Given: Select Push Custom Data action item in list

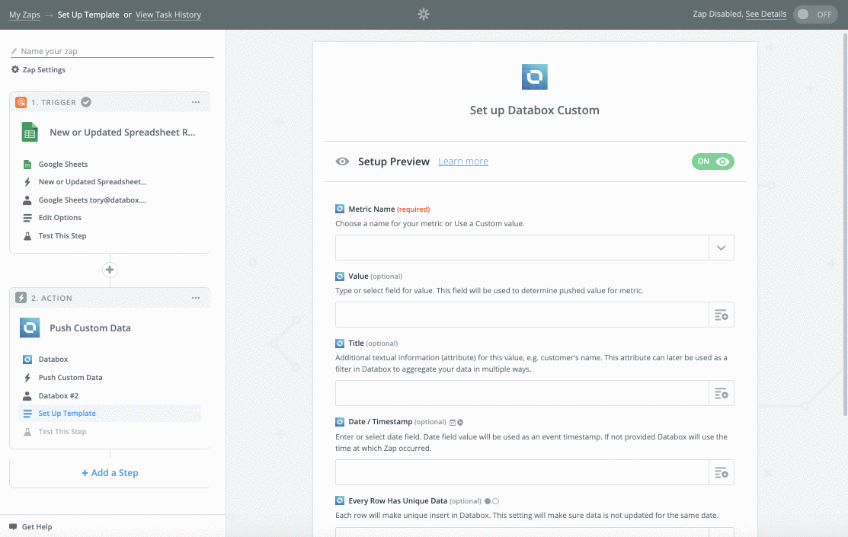Looking at the screenshot, I should tap(70, 378).
